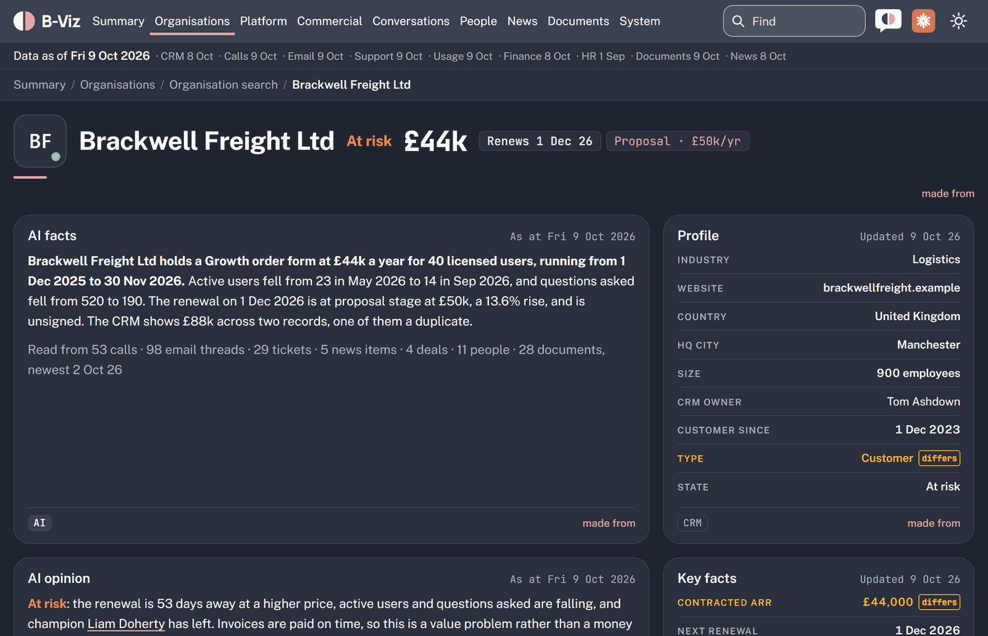This screenshot has height=636, width=988.
Task: Open made from link in AI facts card
Action: click(609, 523)
